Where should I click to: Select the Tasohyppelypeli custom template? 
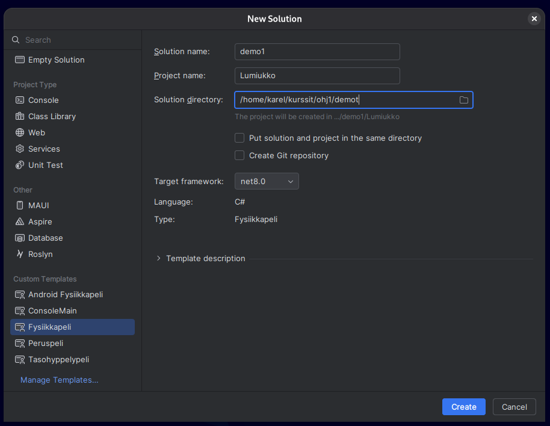[59, 359]
